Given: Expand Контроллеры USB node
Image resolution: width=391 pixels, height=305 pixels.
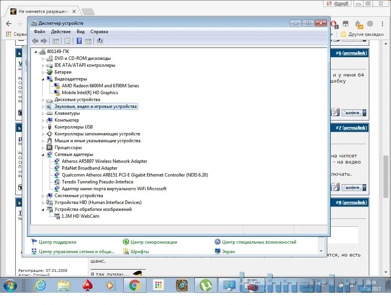Looking at the screenshot, I should (43, 127).
